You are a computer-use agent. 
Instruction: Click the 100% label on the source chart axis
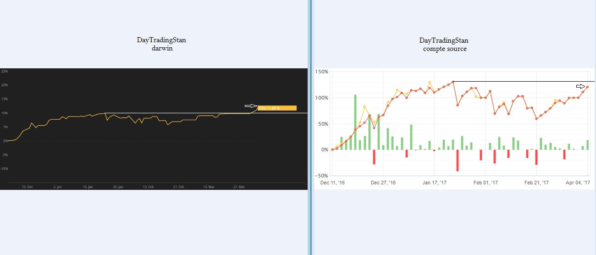tap(321, 98)
